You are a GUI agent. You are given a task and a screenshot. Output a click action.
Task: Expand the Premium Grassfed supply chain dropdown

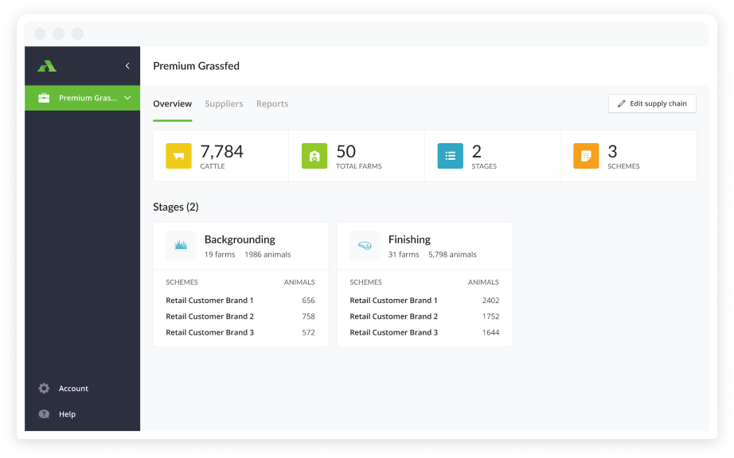tap(127, 98)
